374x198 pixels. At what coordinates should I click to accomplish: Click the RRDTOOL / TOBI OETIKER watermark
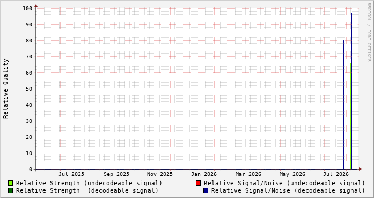click(x=369, y=32)
